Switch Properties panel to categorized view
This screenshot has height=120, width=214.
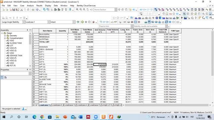2,77
